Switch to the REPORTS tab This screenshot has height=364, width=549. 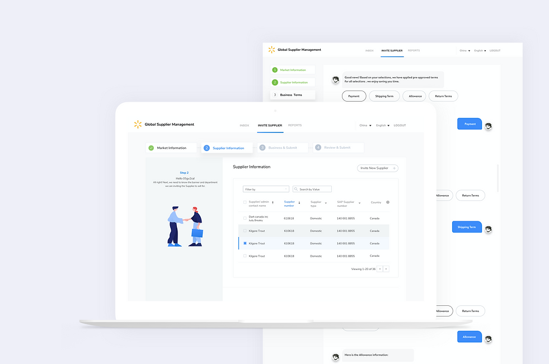(x=295, y=125)
